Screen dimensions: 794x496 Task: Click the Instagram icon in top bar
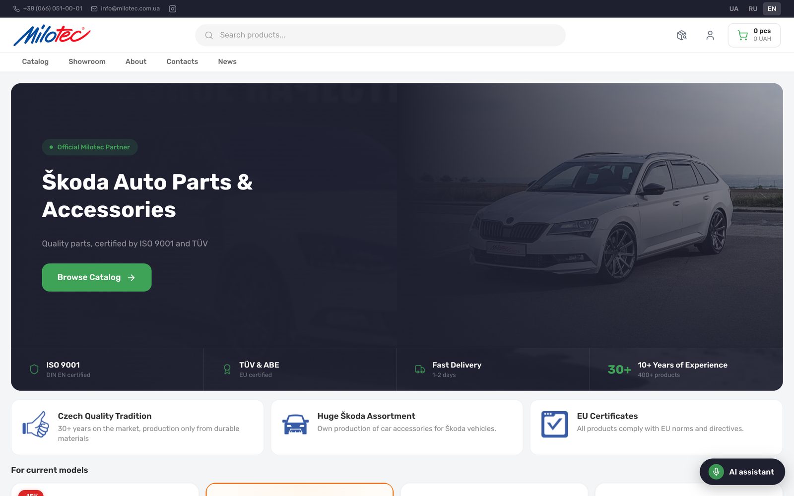[x=173, y=8]
